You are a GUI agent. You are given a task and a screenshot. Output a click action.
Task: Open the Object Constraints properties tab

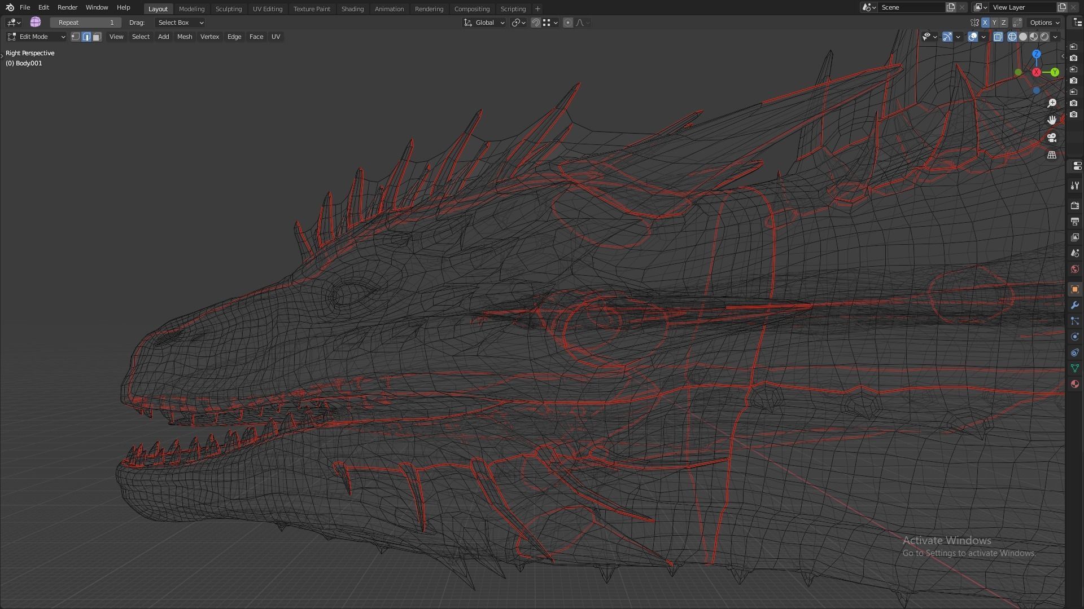(1075, 352)
